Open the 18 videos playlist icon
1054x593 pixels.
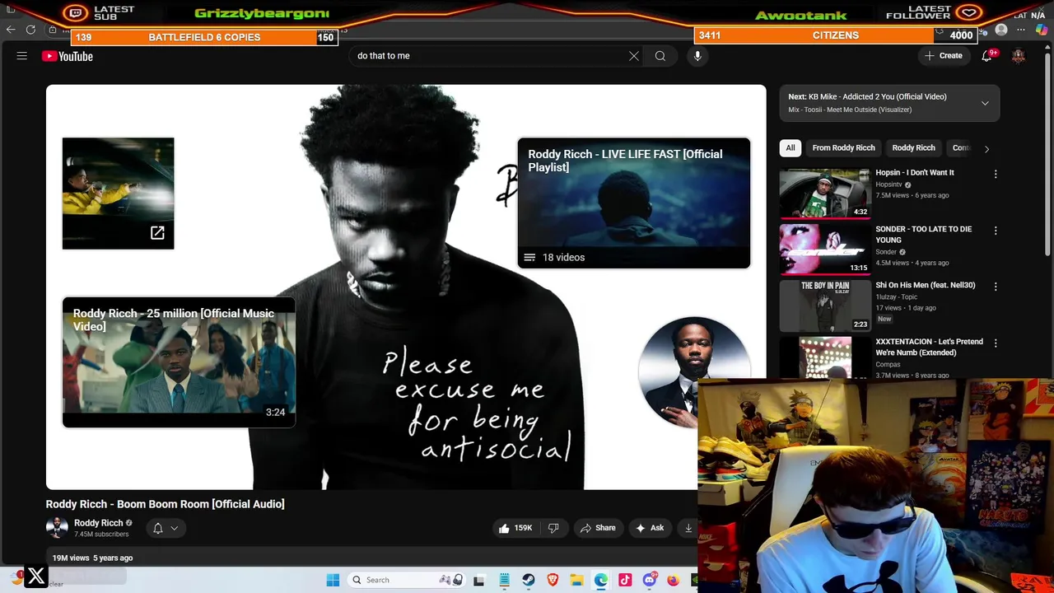529,258
